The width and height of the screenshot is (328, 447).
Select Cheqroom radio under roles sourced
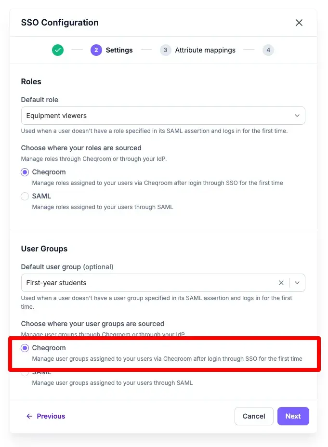point(25,172)
